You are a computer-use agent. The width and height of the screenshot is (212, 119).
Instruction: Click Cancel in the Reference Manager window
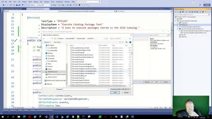(x=166, y=82)
